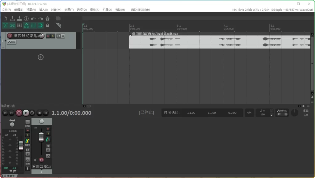This screenshot has height=178, width=315.
Task: Click the FX button on track 1
Action: point(58,36)
